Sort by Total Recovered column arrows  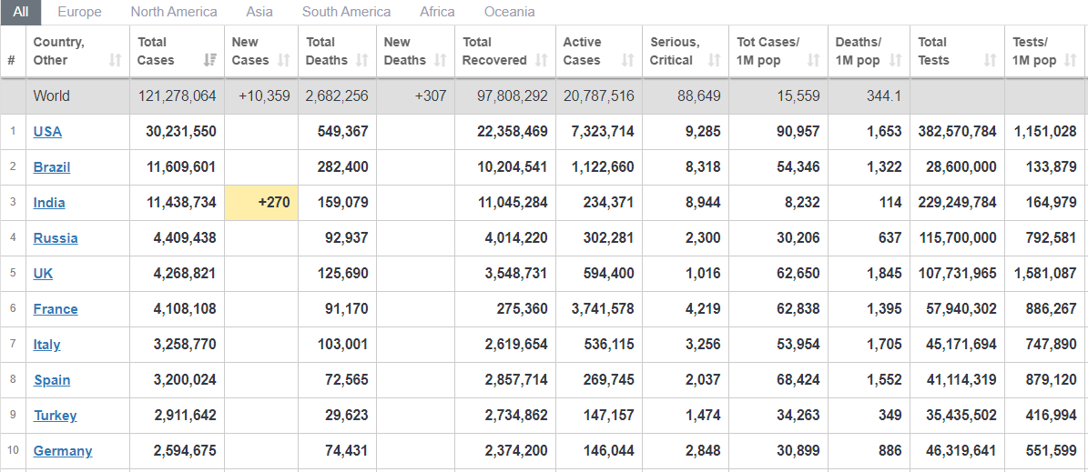pyautogui.click(x=541, y=60)
